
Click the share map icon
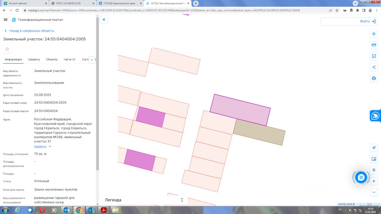(x=374, y=67)
